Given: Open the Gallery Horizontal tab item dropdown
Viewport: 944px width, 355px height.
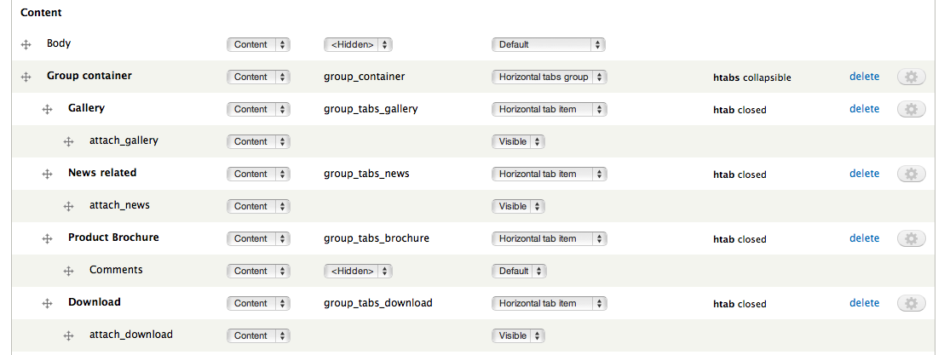Looking at the screenshot, I should click(x=549, y=109).
